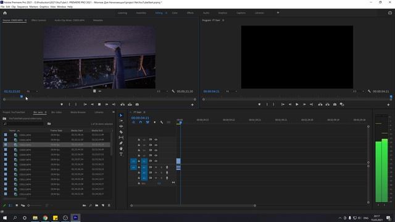
Task: Toggle track lock on V1
Action: pos(139,161)
